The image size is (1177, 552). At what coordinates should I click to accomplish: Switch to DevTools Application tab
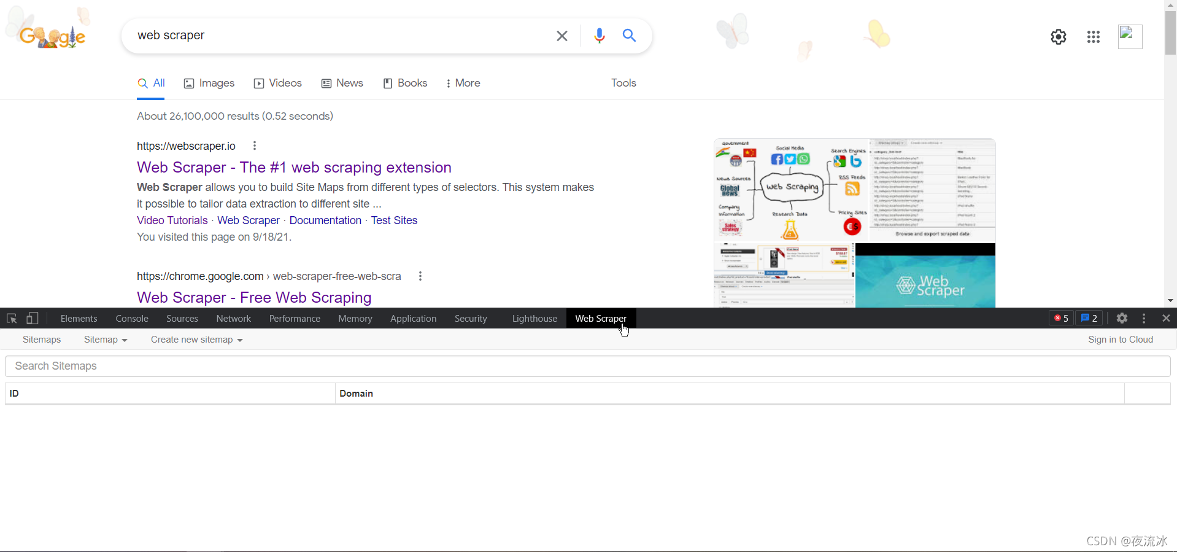click(414, 318)
